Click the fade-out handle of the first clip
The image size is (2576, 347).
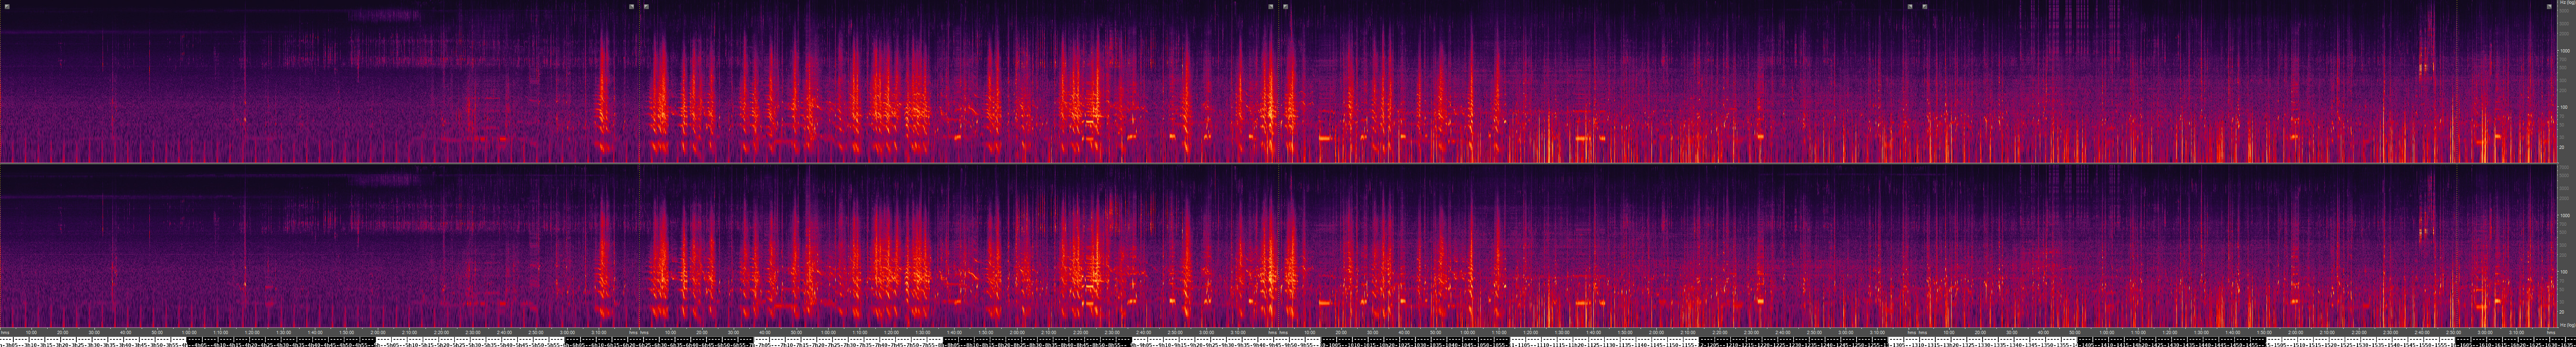click(x=631, y=6)
